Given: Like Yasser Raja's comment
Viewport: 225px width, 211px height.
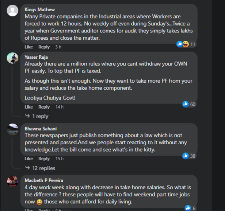Looking at the screenshot, I should coord(29,107).
